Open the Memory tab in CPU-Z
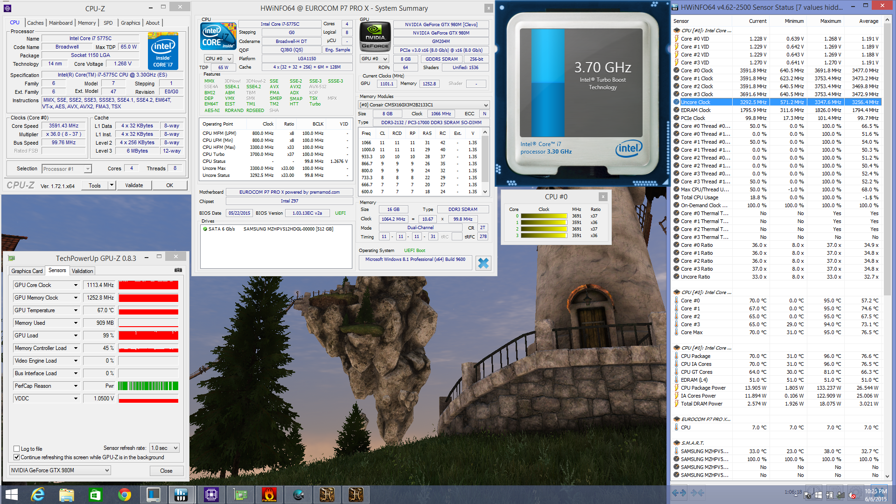The height and width of the screenshot is (504, 896). (x=87, y=23)
